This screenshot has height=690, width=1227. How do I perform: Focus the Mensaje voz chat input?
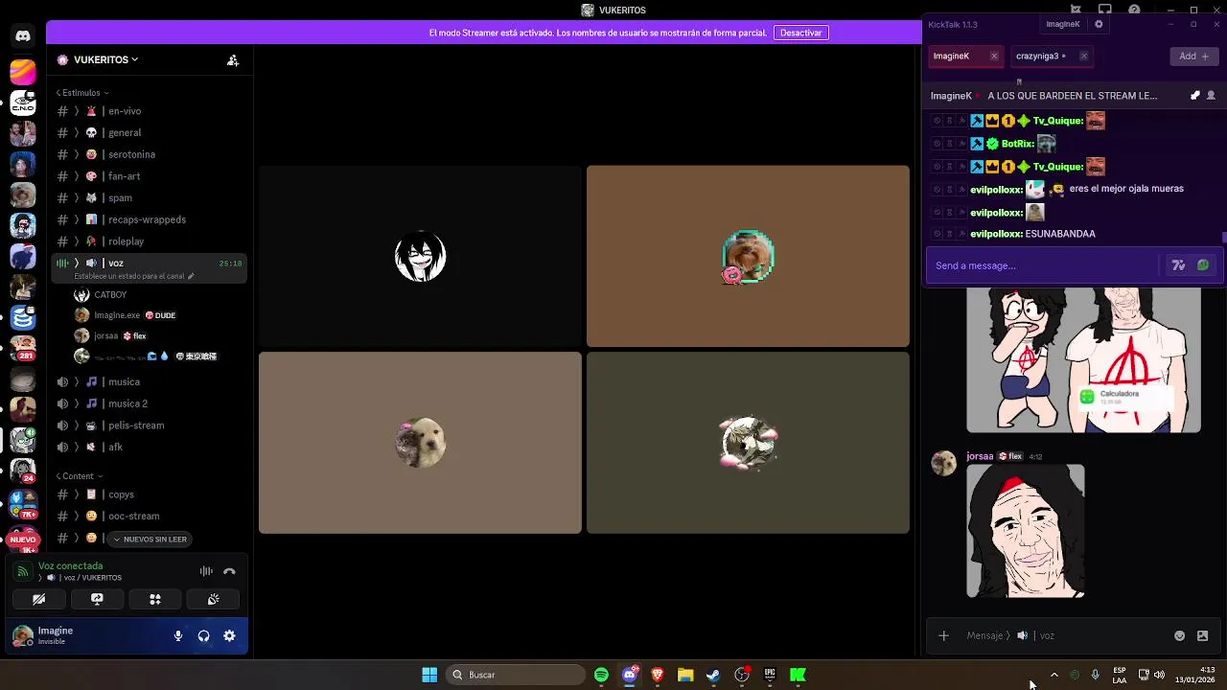(1064, 635)
